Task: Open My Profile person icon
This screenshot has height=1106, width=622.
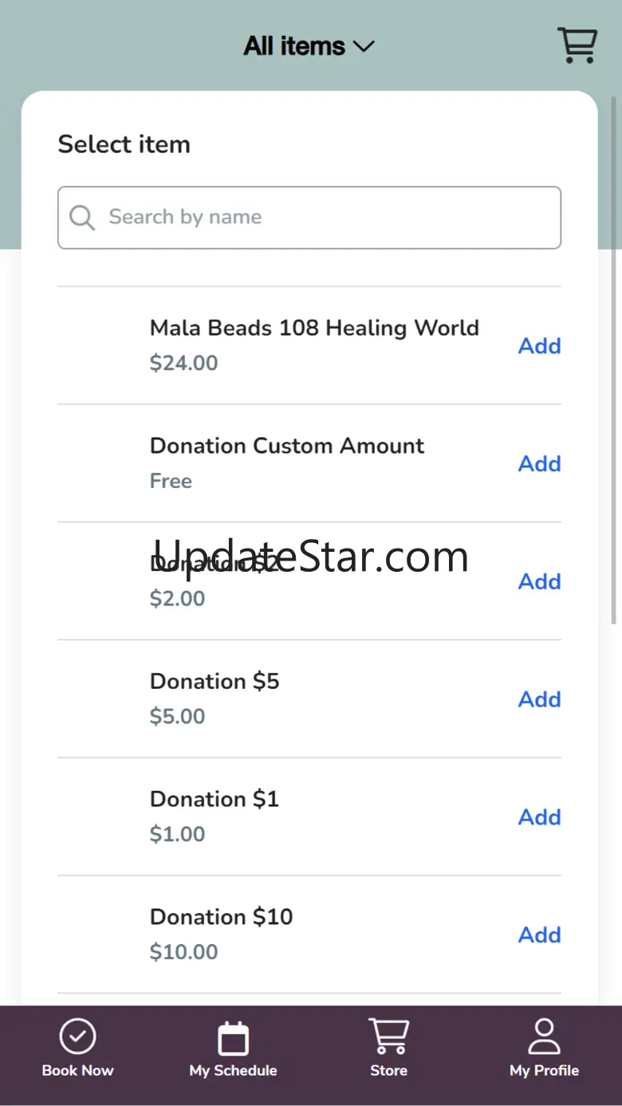Action: (x=544, y=1037)
